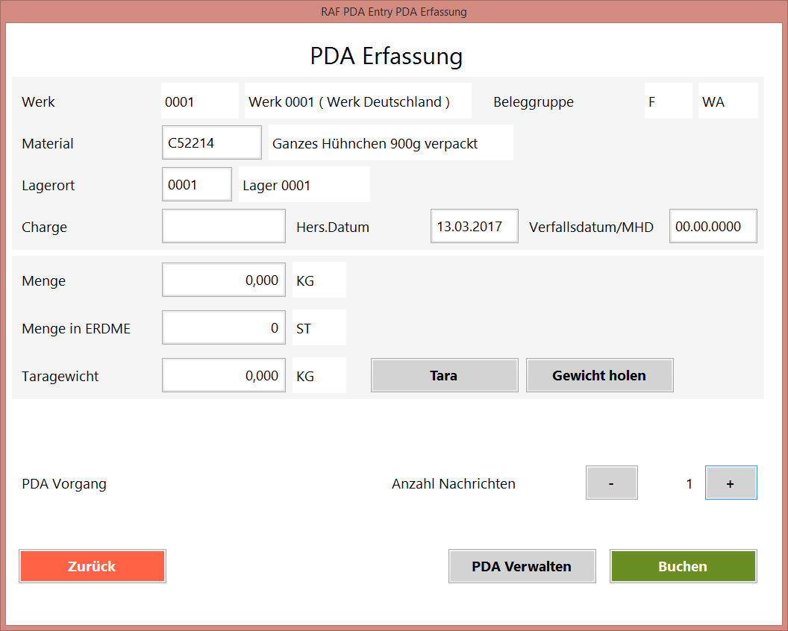Click the Hers.Datum date field

pos(474,227)
